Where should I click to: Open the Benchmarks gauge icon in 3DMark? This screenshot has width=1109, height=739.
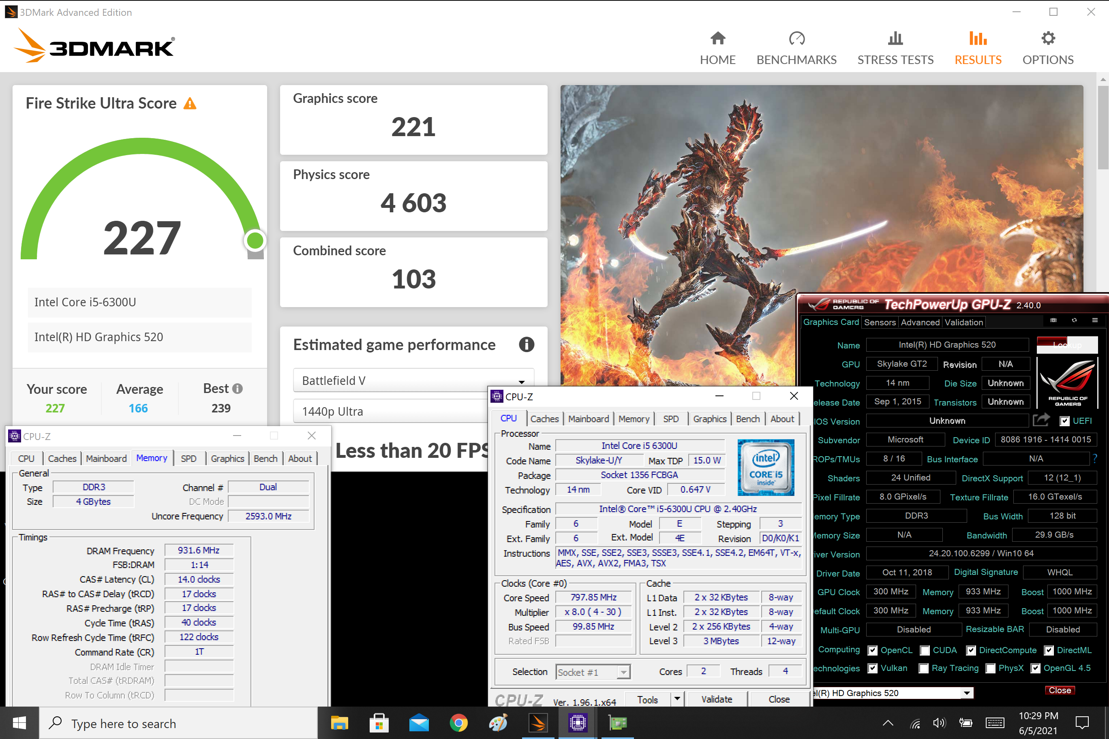[x=796, y=38]
